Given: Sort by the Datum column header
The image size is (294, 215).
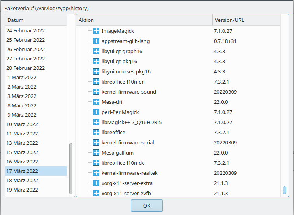Looking at the screenshot, I should point(36,20).
